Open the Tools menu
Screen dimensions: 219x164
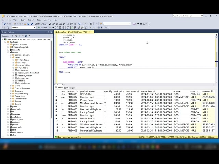point(39,20)
